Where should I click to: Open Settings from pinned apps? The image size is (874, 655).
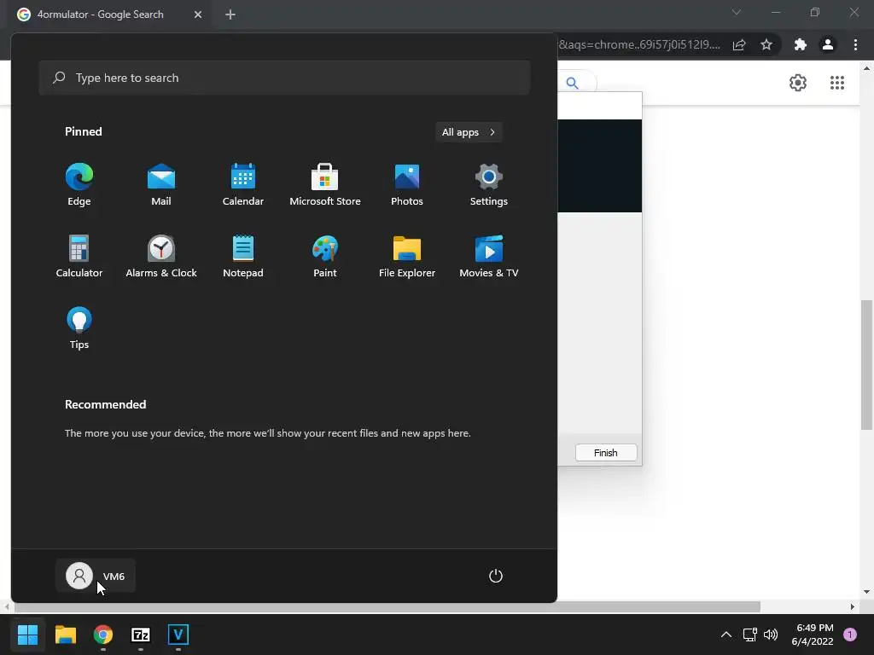[x=489, y=184]
